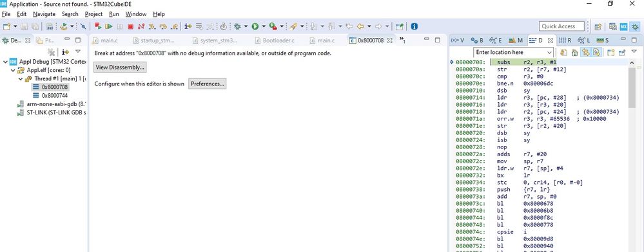Screen dimensions: 644x252
Task: Select the 0x8000744 stack frame
Action: [50, 96]
